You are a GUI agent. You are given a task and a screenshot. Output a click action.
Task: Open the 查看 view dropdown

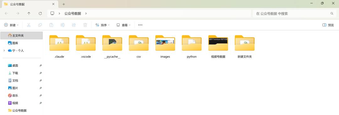(x=123, y=25)
